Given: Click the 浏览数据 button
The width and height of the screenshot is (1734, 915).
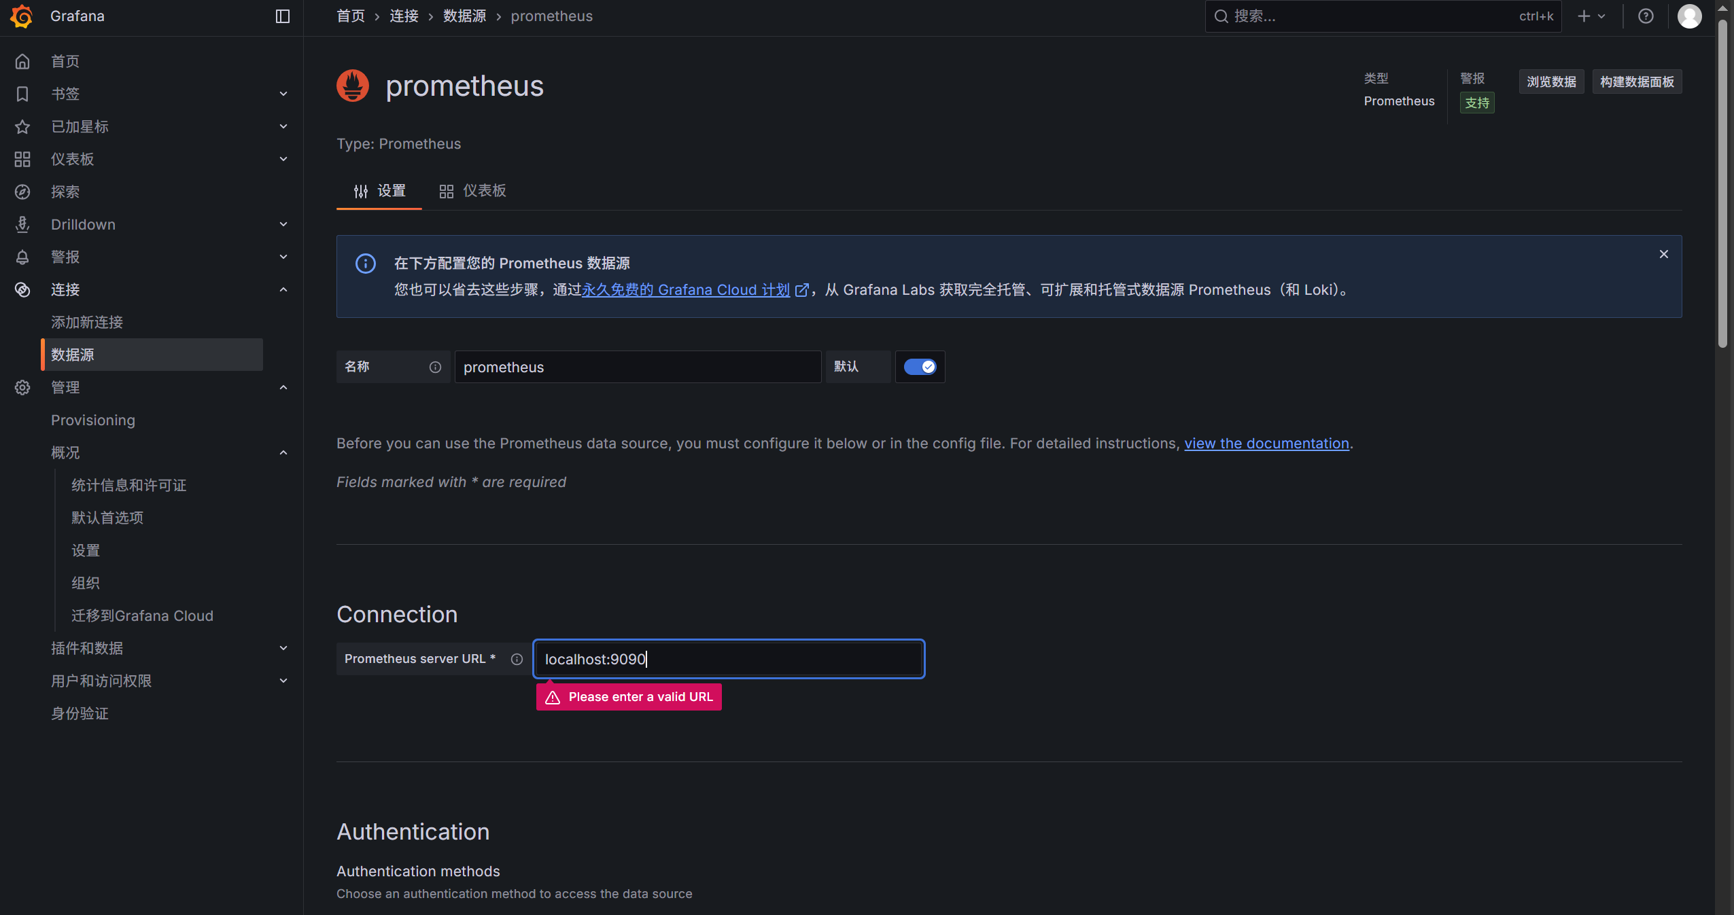Looking at the screenshot, I should click(1551, 82).
